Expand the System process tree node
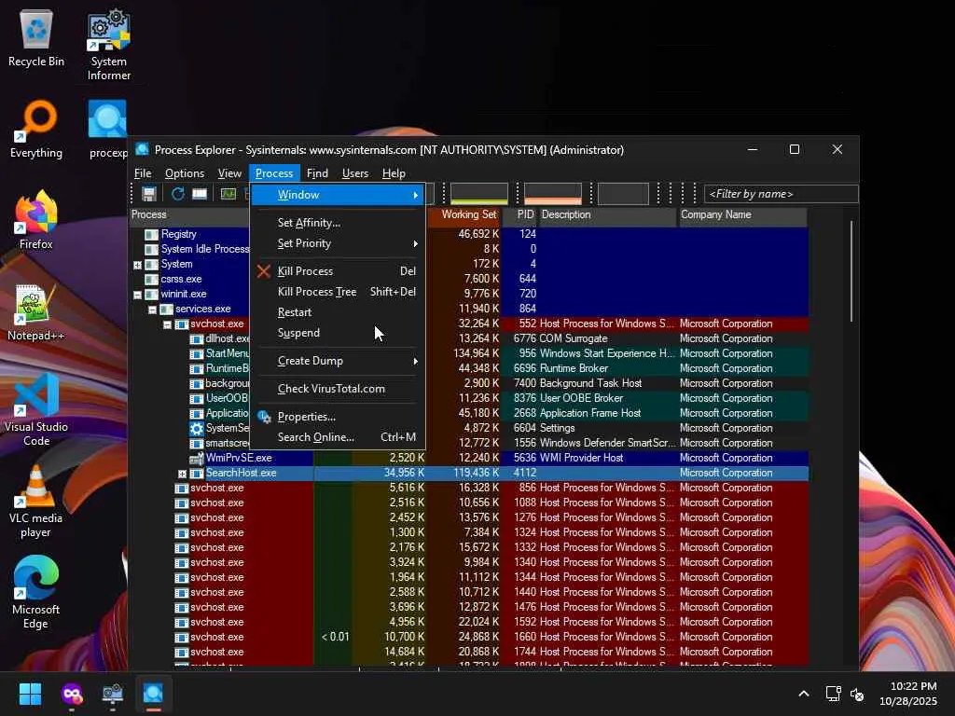Image resolution: width=955 pixels, height=716 pixels. pyautogui.click(x=138, y=265)
